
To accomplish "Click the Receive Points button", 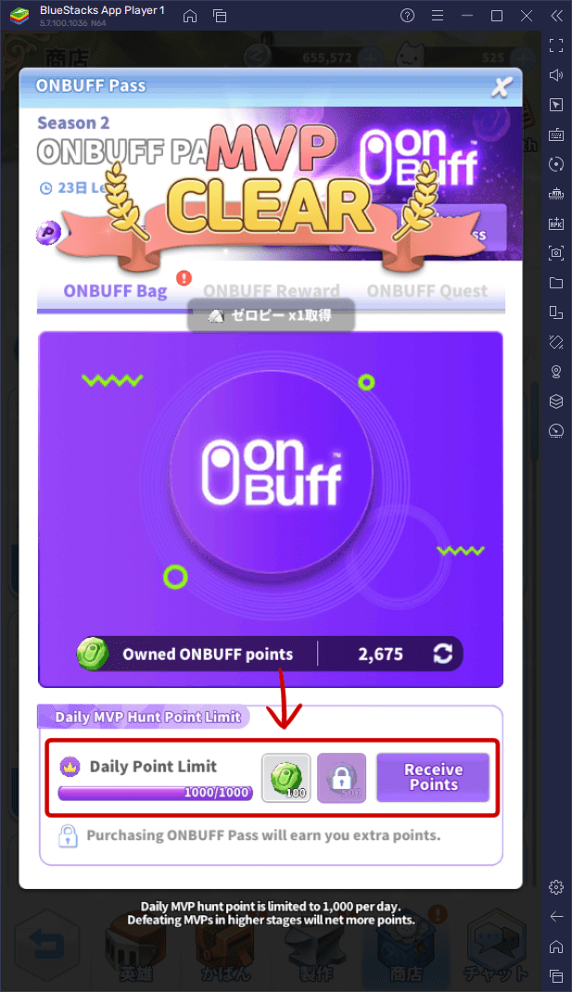I will [x=434, y=777].
